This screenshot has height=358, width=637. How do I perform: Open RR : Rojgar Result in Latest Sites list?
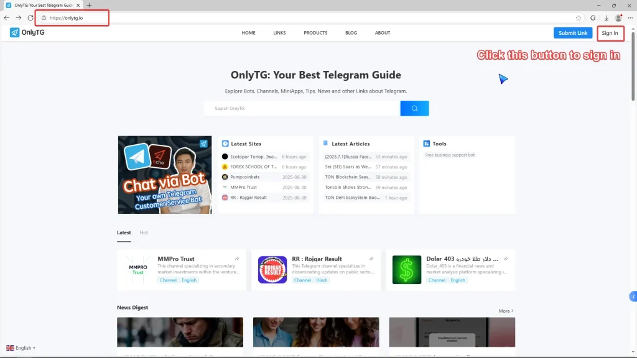(249, 198)
